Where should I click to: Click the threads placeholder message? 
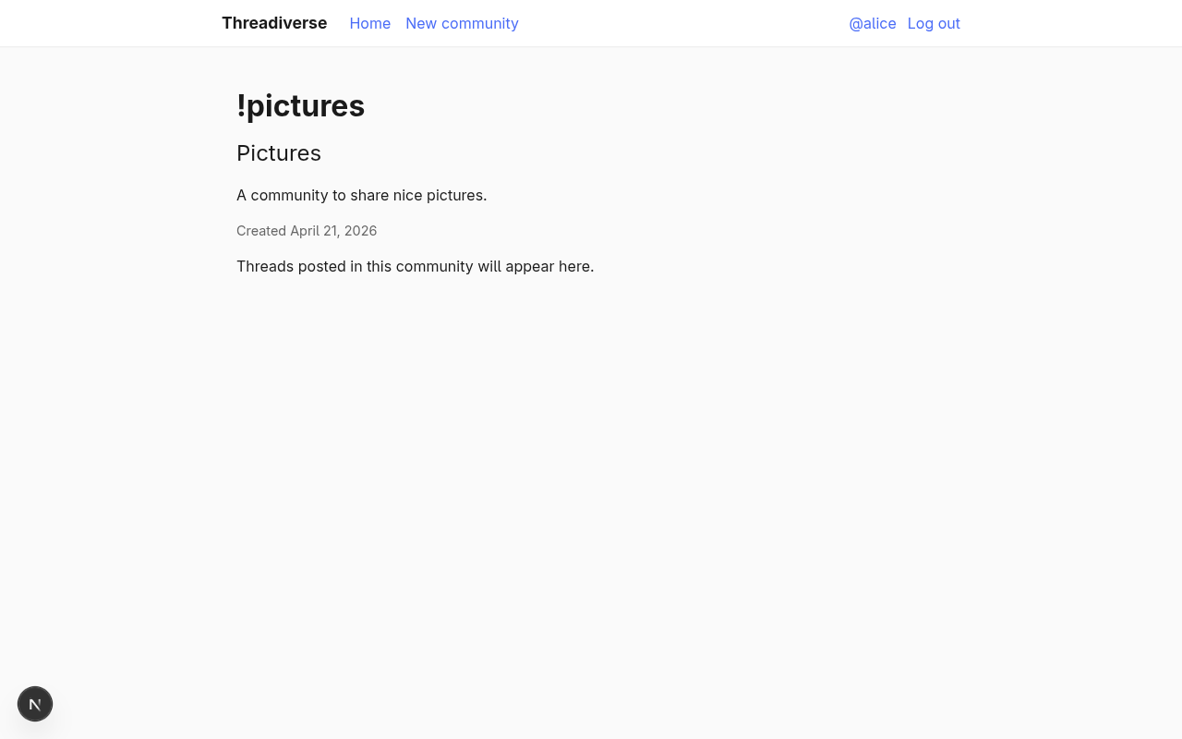point(415,266)
